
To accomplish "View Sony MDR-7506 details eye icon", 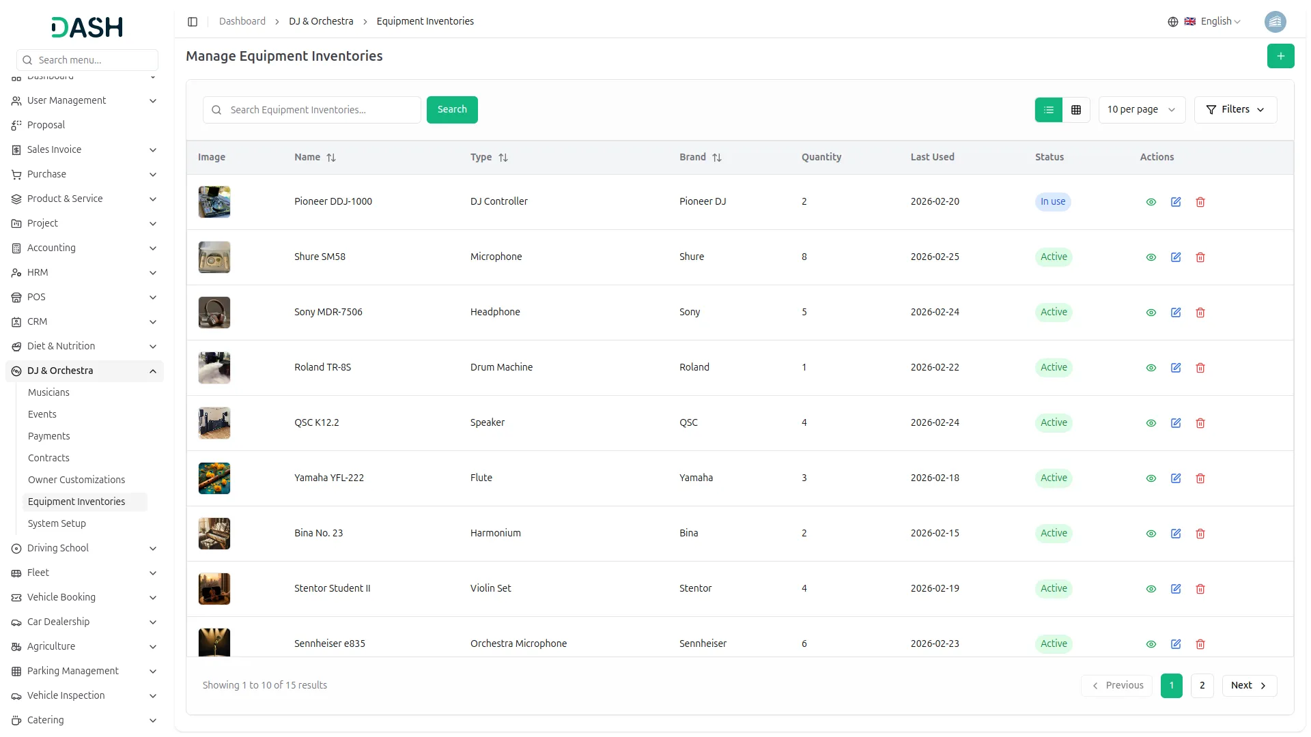I will 1151,313.
